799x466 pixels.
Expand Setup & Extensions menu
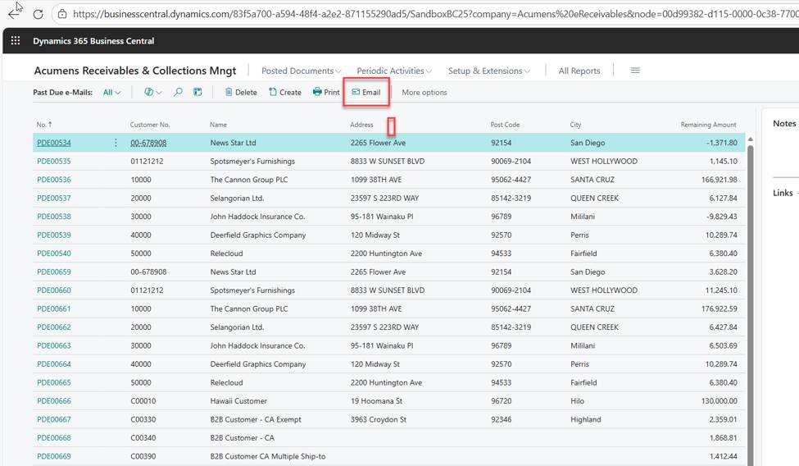(x=488, y=71)
